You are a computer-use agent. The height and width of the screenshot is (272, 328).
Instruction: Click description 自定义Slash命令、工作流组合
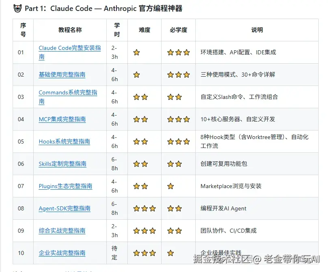239,97
